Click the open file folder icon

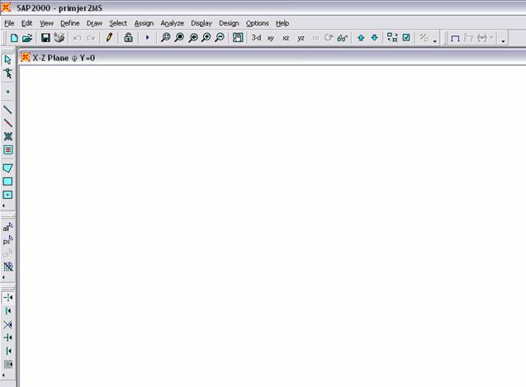pos(27,38)
